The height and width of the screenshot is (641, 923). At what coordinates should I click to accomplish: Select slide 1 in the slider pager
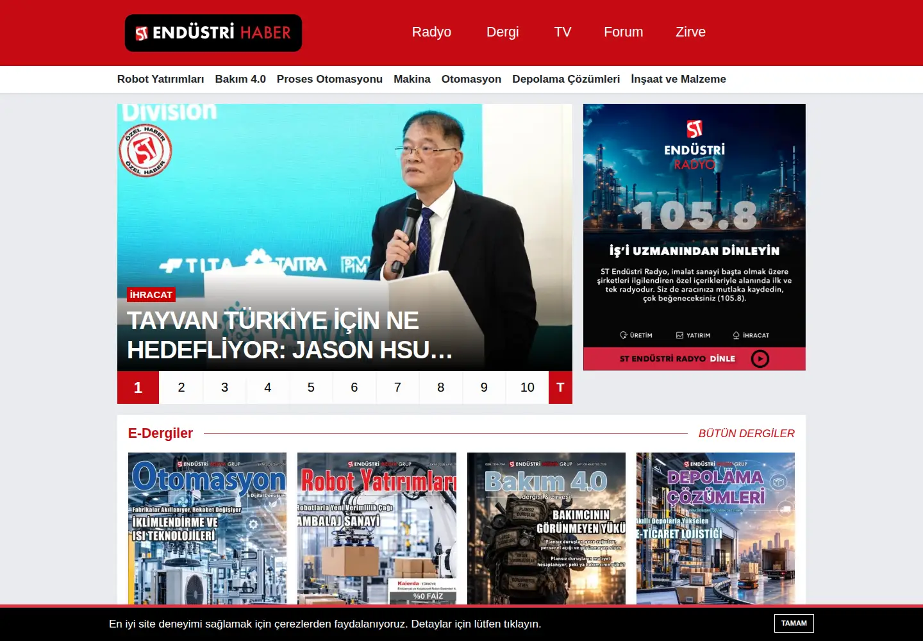(138, 387)
